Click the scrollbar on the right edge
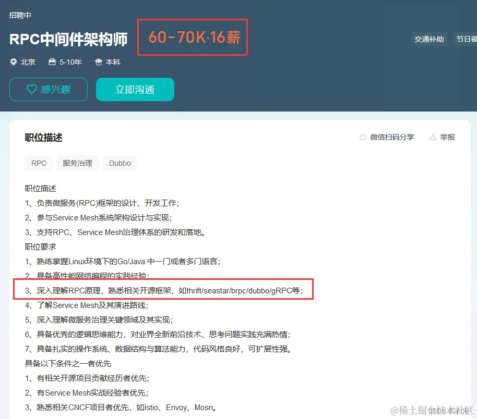477x419 pixels. coord(474,208)
